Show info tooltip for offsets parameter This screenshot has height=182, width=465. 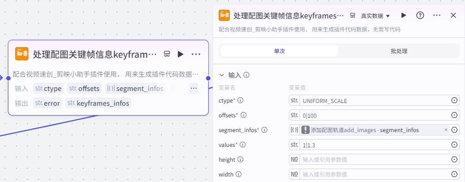244,115
